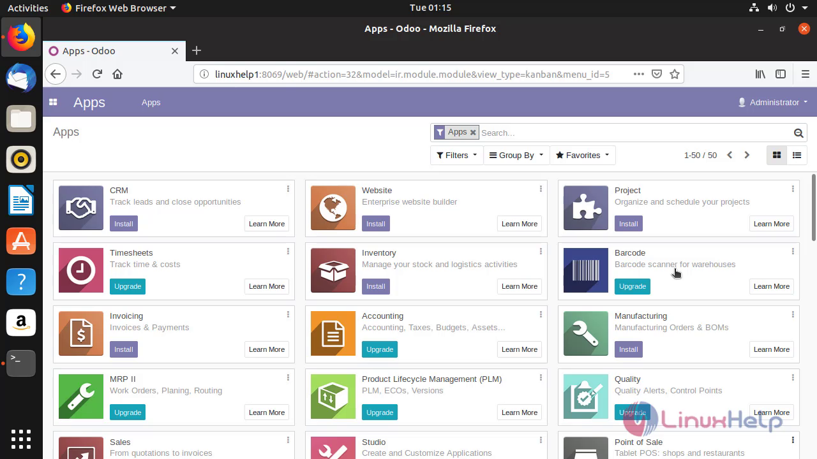Click Learn More on Accounting card
Viewport: 817px width, 459px height.
click(520, 349)
